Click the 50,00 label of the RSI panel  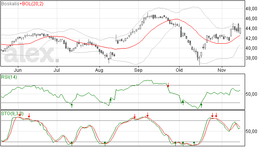point(251,94)
